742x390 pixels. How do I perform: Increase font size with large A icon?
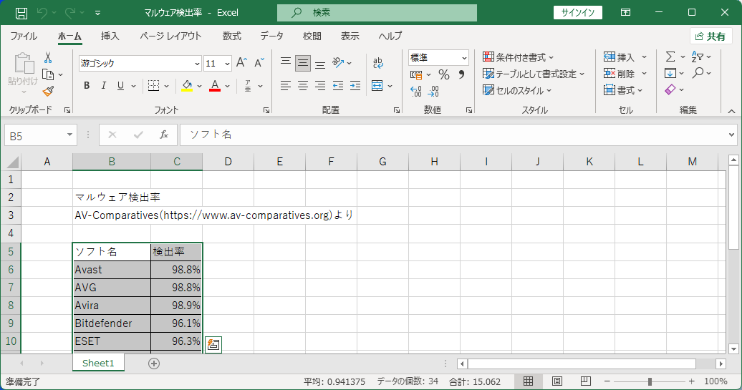tap(241, 63)
